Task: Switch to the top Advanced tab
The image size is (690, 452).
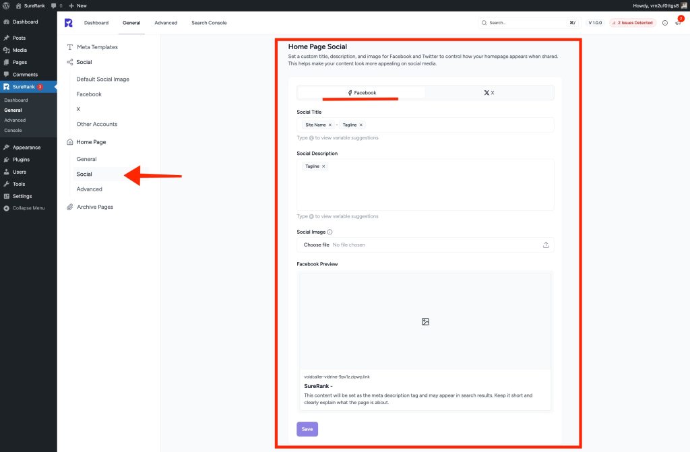Action: pos(166,23)
